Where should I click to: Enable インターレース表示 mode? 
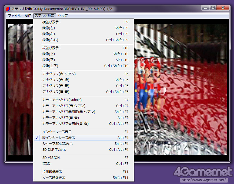[x=83, y=132]
